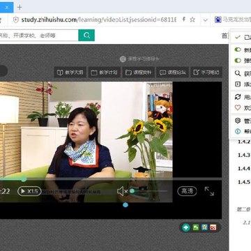Click the refresh arrows icon menu item

pos(241,97)
